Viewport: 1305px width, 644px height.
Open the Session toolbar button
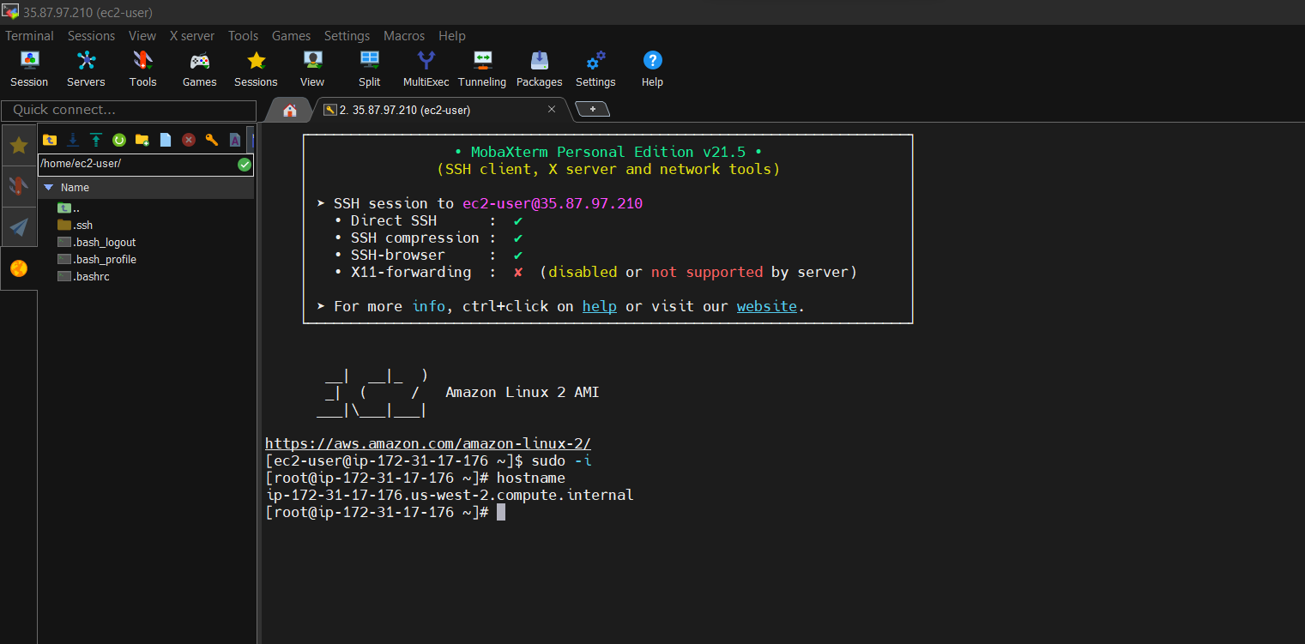coord(29,69)
